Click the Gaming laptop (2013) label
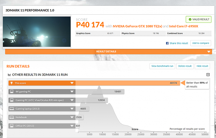216x138 pixels. pyautogui.click(x=27, y=109)
